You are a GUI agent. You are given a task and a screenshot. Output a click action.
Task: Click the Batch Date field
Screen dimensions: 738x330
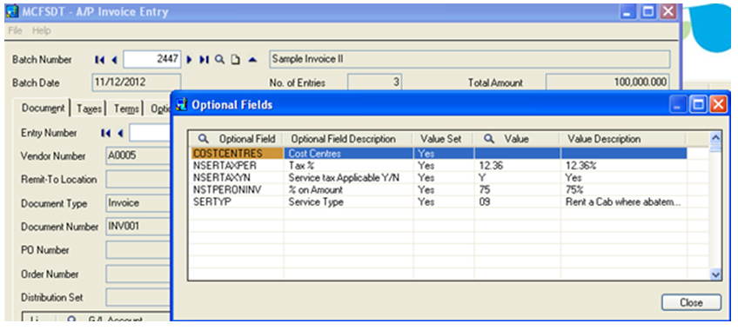click(x=137, y=82)
